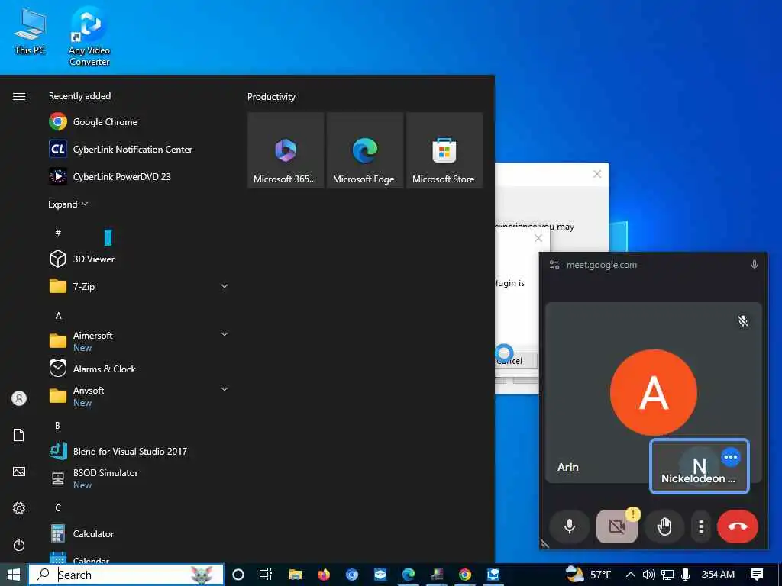Show hidden tray icons chevron
This screenshot has height=586, width=782.
point(630,575)
